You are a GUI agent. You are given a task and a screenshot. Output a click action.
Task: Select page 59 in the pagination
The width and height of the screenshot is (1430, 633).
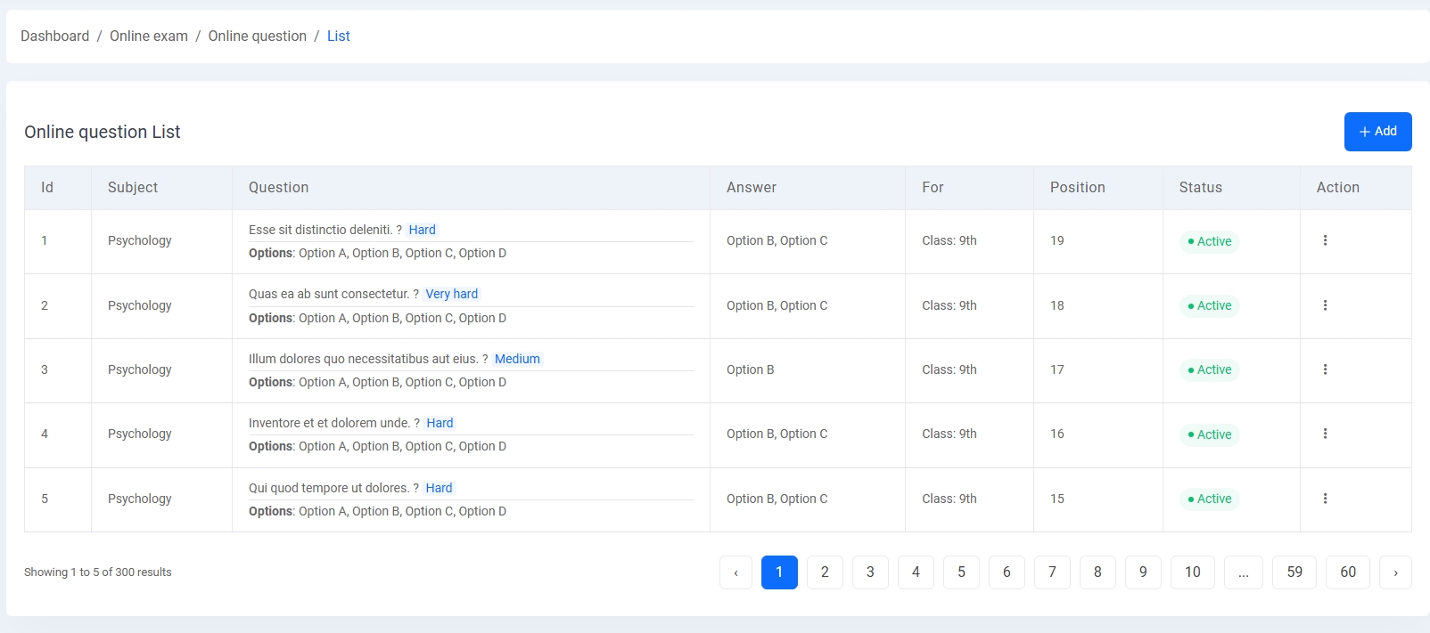point(1294,572)
